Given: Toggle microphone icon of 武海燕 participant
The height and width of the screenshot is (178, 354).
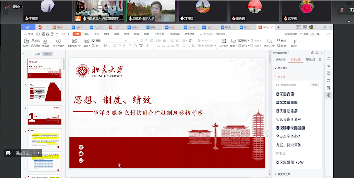Looking at the screenshot, I should coord(286,18).
